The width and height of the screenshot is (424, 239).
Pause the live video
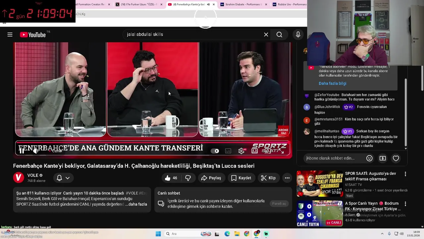coord(21,151)
